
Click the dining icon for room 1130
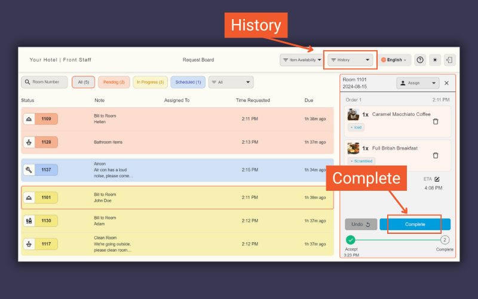click(x=29, y=221)
